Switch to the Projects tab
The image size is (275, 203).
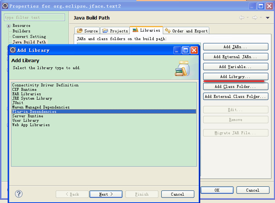[x=115, y=31]
